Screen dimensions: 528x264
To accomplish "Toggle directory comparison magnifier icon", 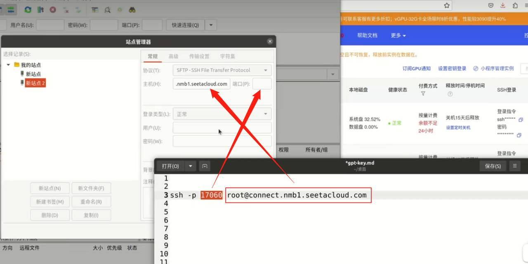I will (x=107, y=9).
